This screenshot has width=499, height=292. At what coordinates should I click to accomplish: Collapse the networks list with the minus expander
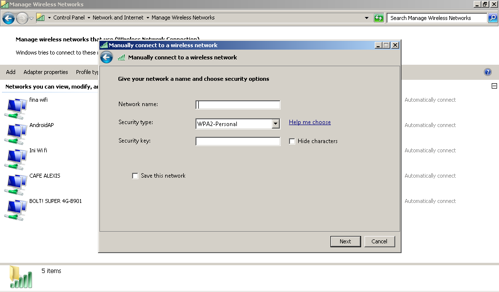[494, 85]
